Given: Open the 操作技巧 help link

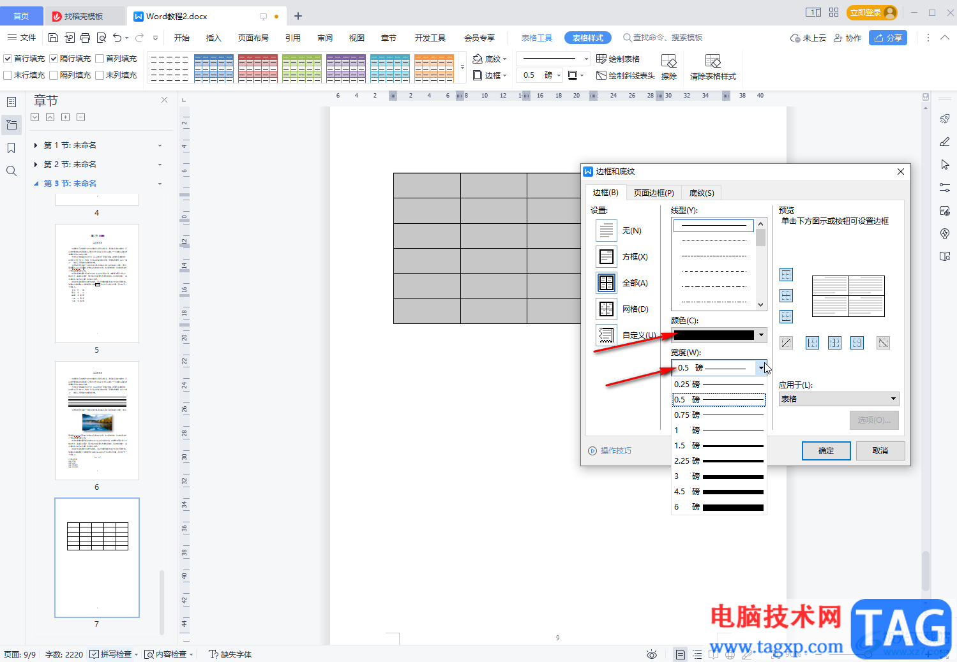Looking at the screenshot, I should [x=610, y=451].
